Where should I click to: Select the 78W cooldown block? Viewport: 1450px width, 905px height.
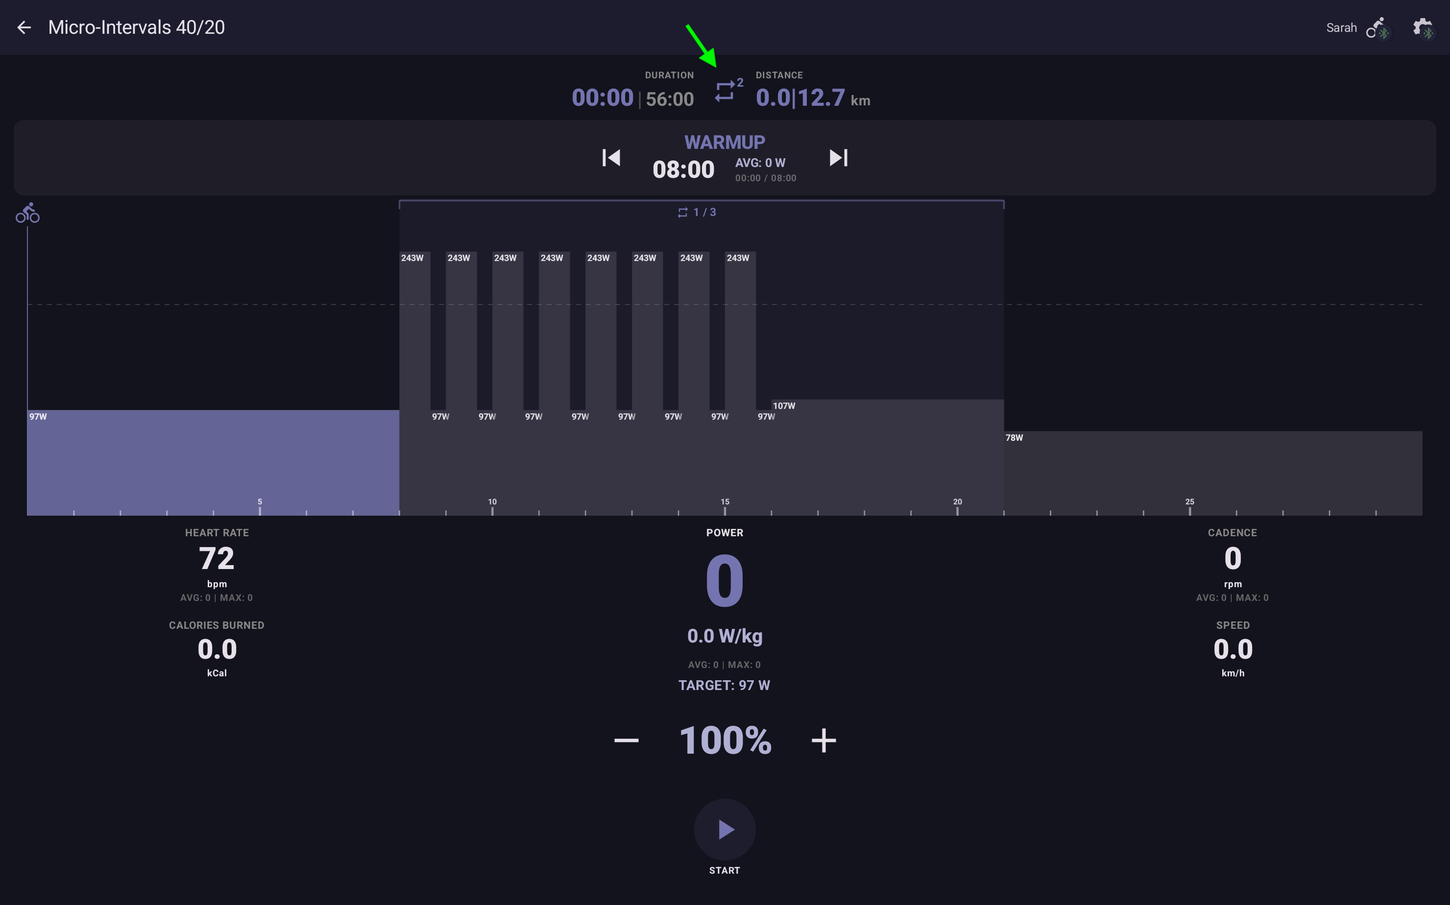1213,473
